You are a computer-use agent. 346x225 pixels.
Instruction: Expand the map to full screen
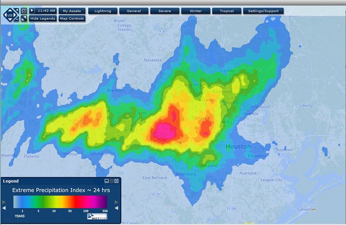coord(24,18)
